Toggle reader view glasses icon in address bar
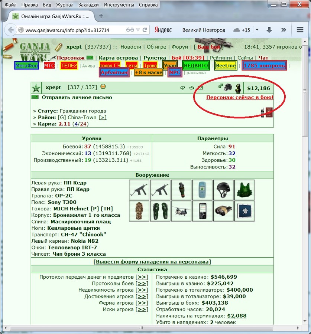The width and height of the screenshot is (311, 334). (130, 30)
